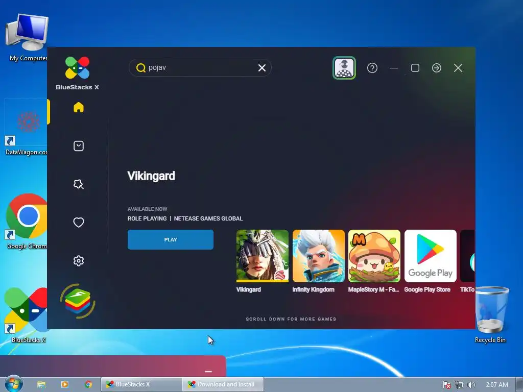Click the 2:07 AM taskbar clock

click(x=497, y=385)
